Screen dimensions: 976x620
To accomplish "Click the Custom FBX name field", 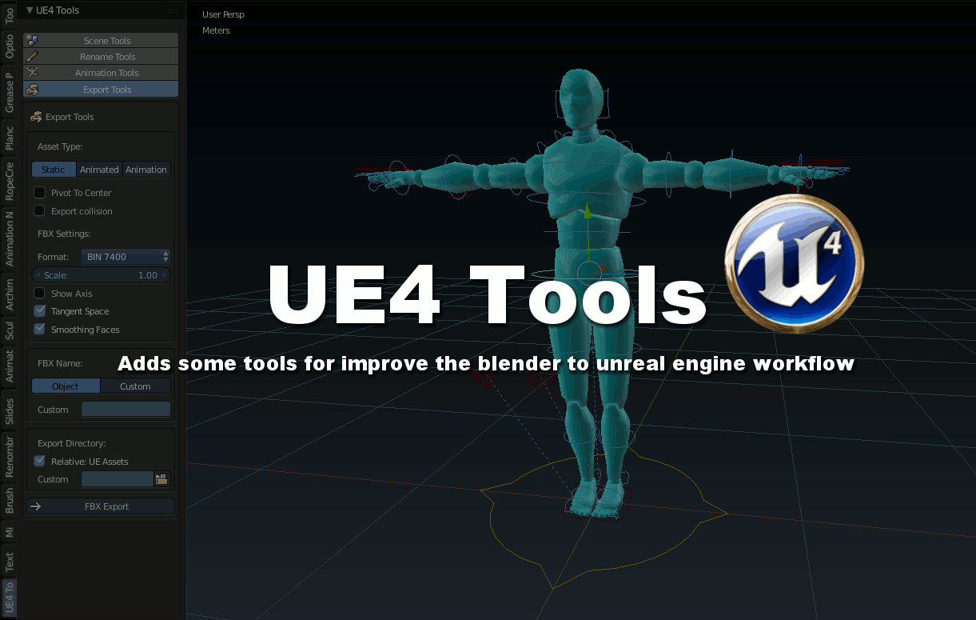I will tap(125, 410).
